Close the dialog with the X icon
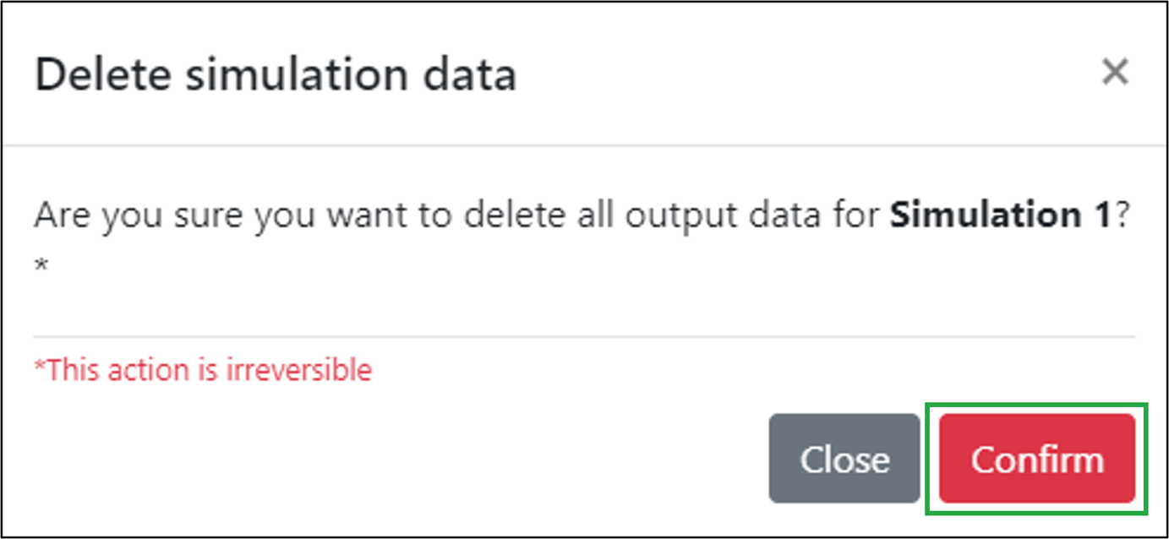The height and width of the screenshot is (539, 1169). point(1115,73)
